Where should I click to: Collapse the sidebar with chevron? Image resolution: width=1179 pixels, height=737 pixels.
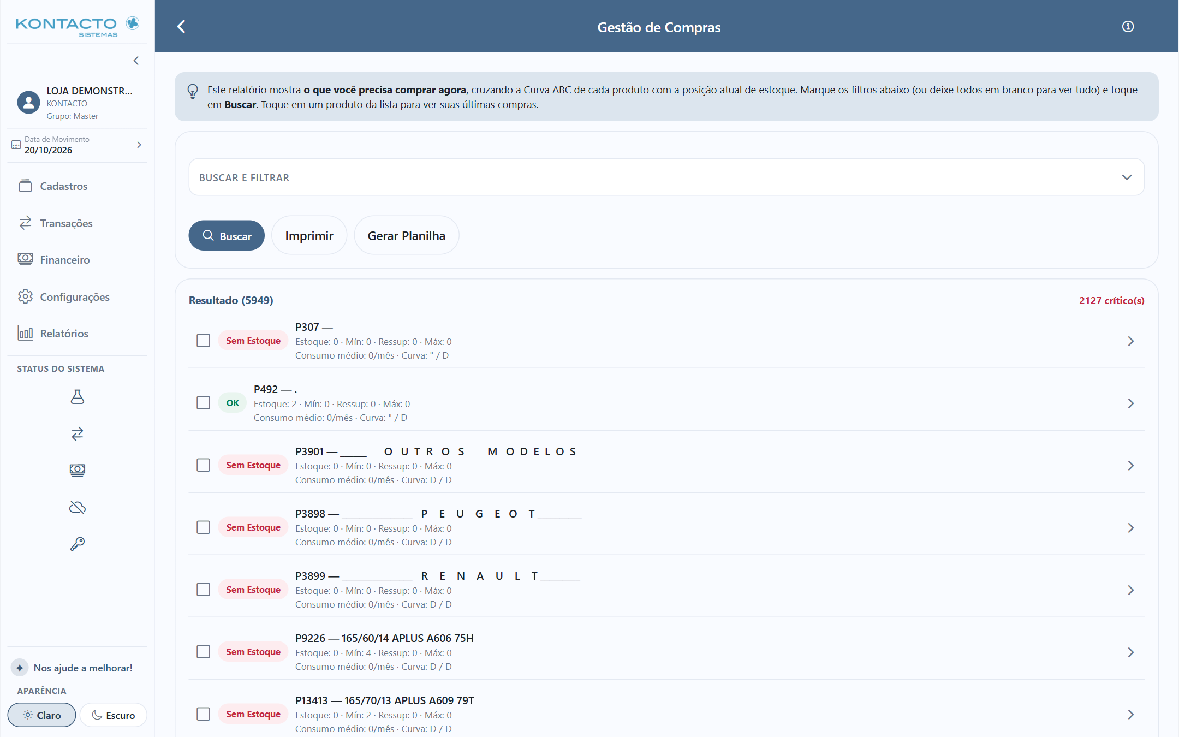click(136, 61)
